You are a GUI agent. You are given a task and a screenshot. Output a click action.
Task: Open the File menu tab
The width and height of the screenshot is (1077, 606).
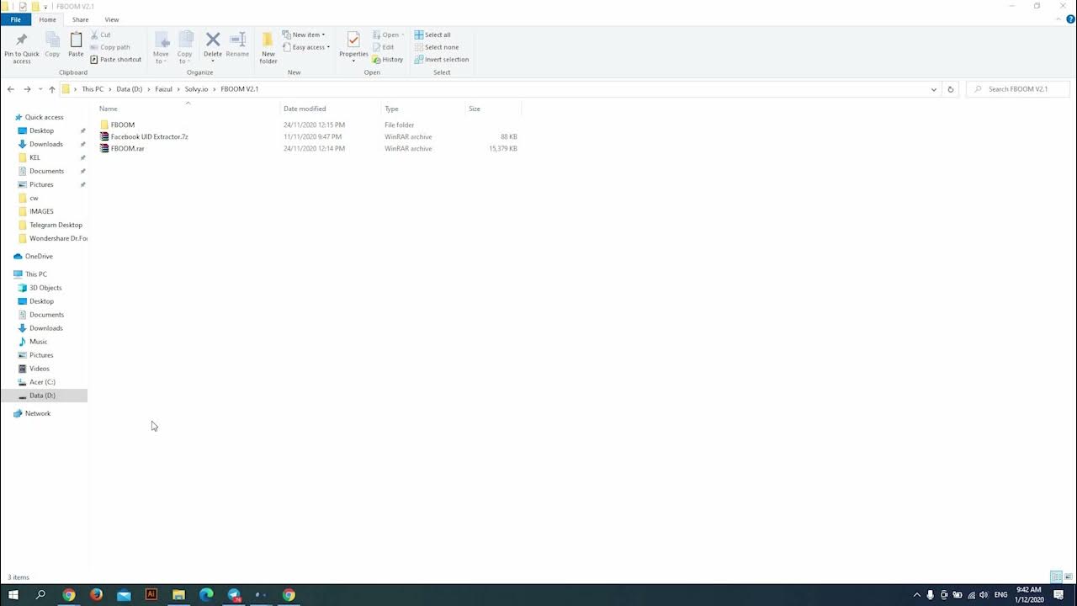(15, 19)
